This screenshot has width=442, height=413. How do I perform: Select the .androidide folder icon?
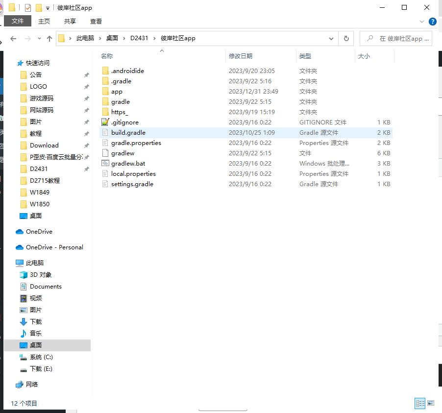[105, 71]
